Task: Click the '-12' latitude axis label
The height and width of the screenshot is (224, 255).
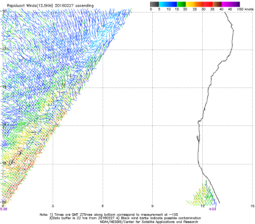Action: tap(3, 49)
